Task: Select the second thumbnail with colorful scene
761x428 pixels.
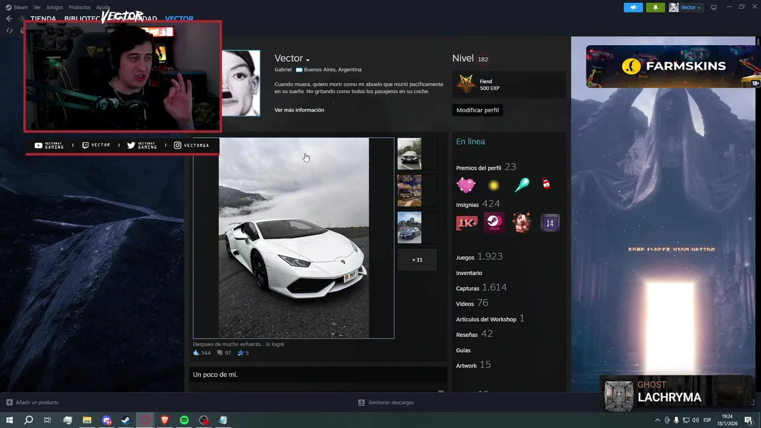Action: [x=409, y=190]
